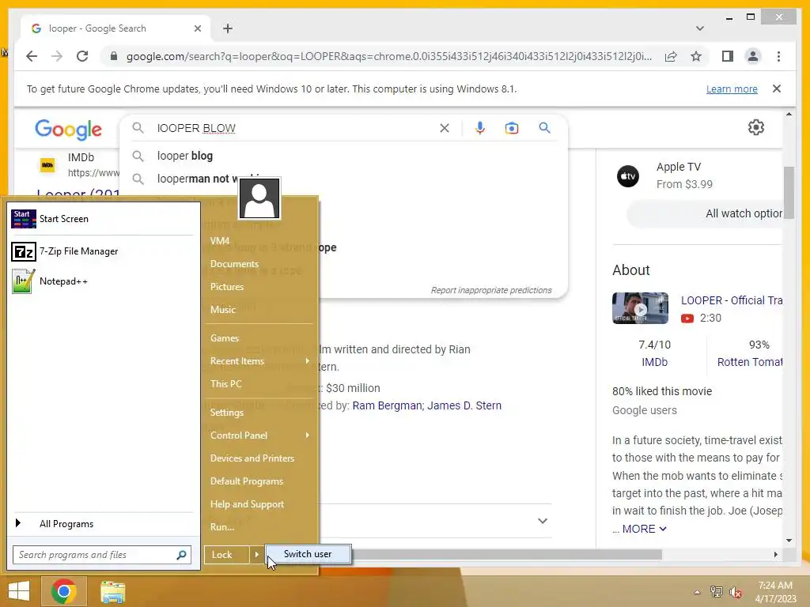Open the Chrome profile avatar
The height and width of the screenshot is (607, 810).
point(753,56)
